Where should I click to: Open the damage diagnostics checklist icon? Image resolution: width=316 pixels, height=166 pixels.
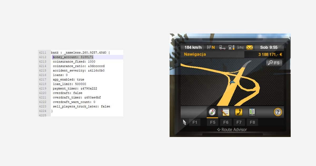coord(252,112)
